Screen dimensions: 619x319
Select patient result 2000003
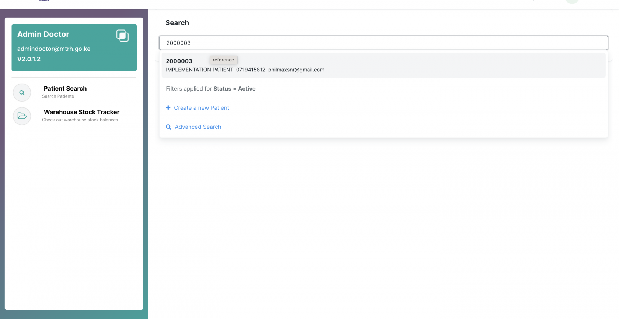[x=383, y=65]
